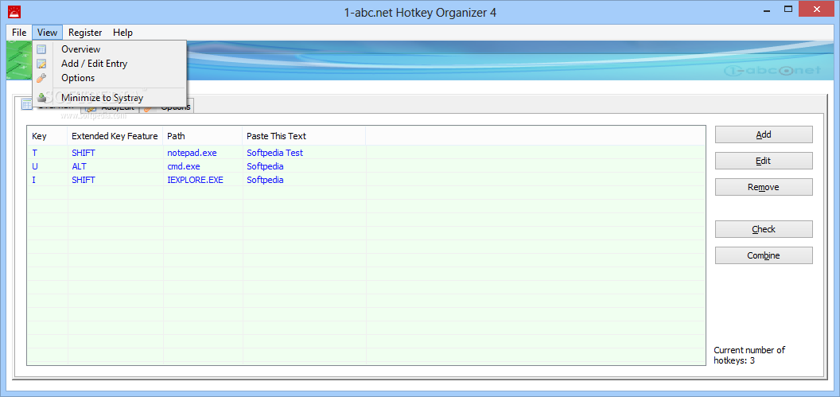Select Minimize to Systray menu entry
Viewport: 840px width, 397px height.
tap(109, 98)
